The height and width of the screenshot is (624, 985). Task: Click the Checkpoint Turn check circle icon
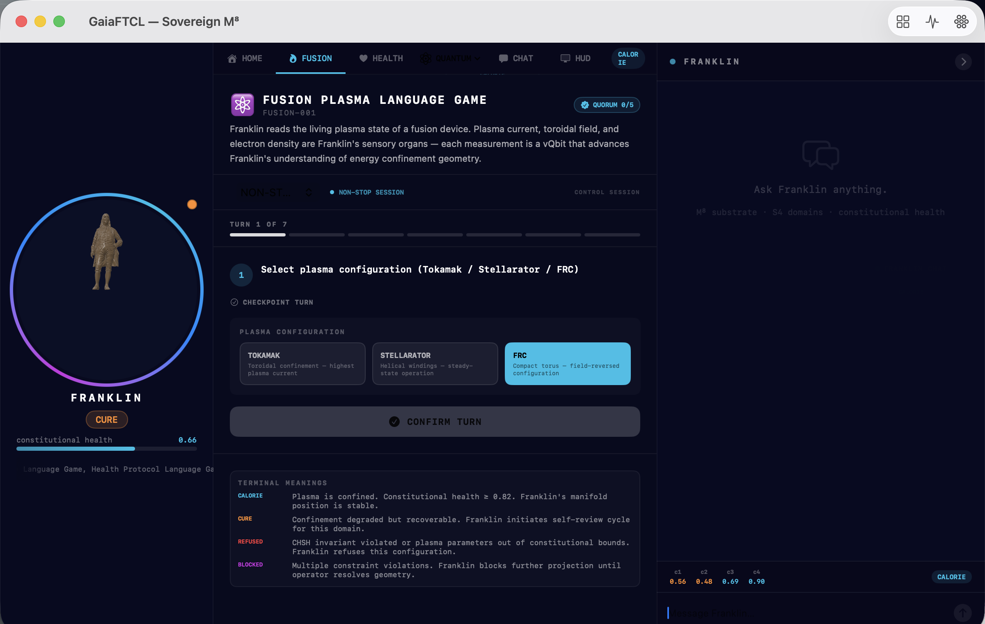[x=234, y=302]
